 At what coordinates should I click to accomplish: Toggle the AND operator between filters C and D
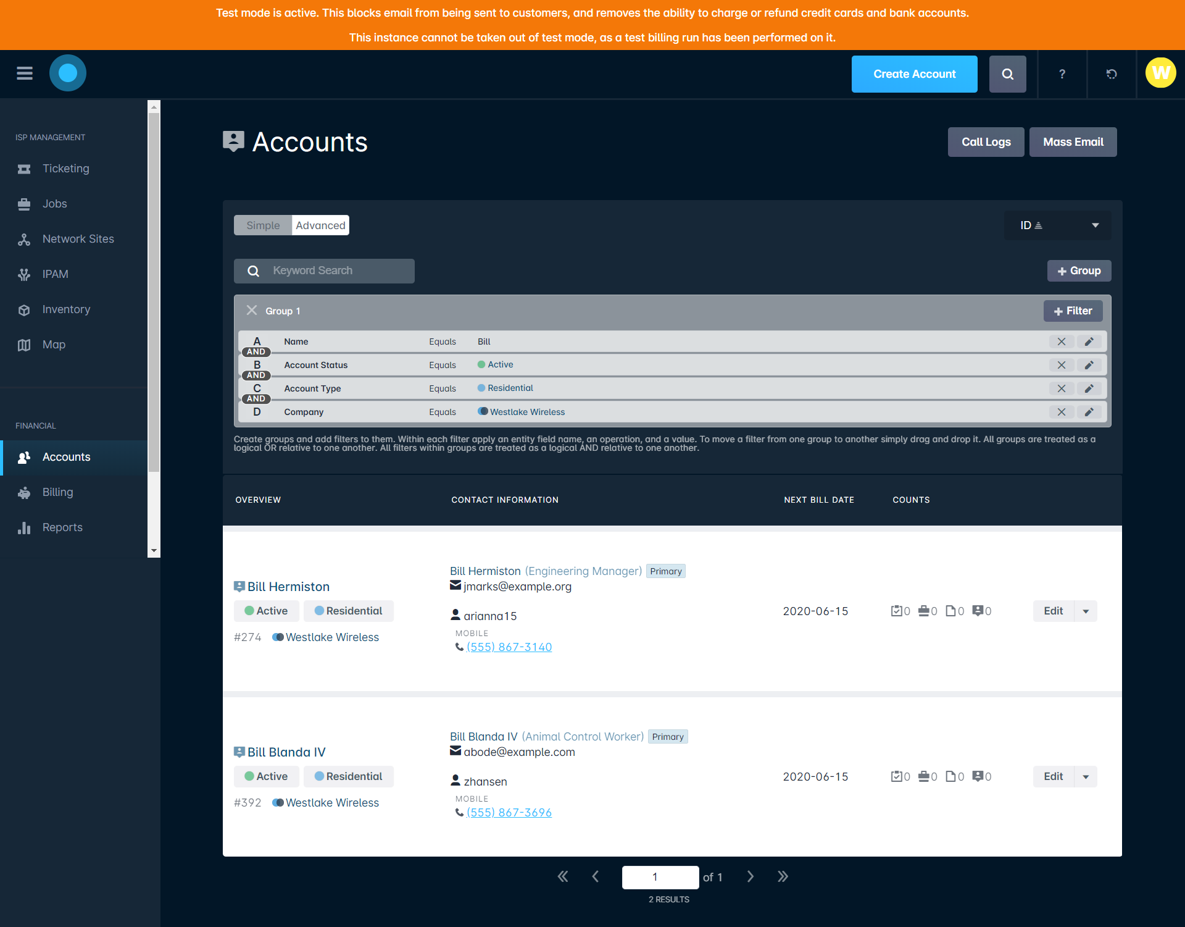click(x=256, y=399)
